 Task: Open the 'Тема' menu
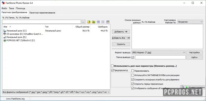pyautogui.click(x=11, y=8)
